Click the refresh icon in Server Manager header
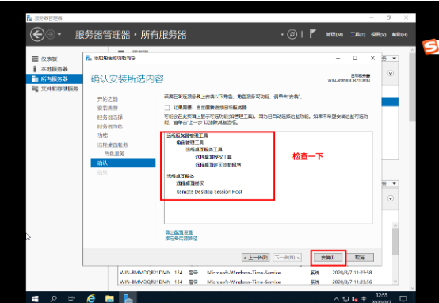 pyautogui.click(x=292, y=34)
